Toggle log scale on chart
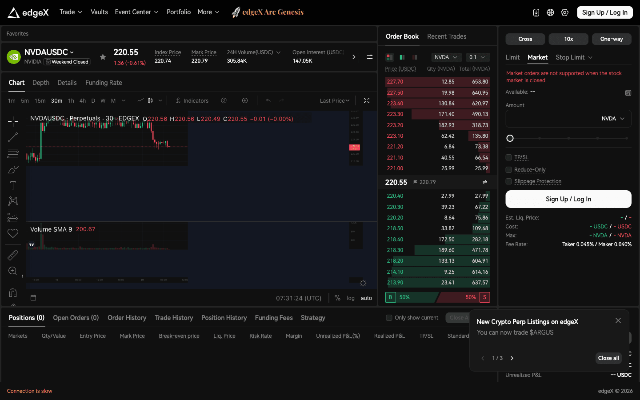640x400 pixels. pyautogui.click(x=351, y=298)
